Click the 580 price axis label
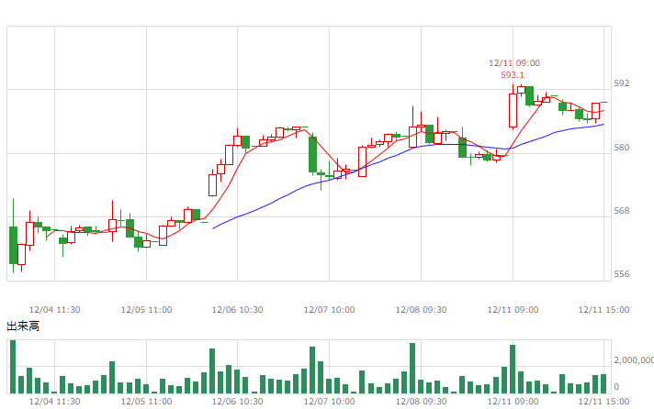This screenshot has height=409, width=654. pos(622,148)
